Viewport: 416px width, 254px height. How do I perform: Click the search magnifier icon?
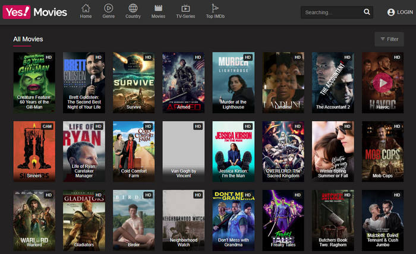point(367,12)
